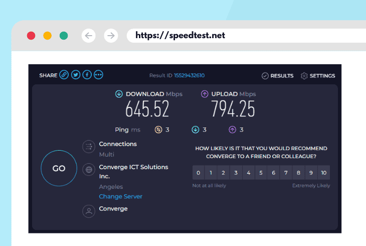366x246 pixels.
Task: Share result on Facebook
Action: [x=87, y=75]
